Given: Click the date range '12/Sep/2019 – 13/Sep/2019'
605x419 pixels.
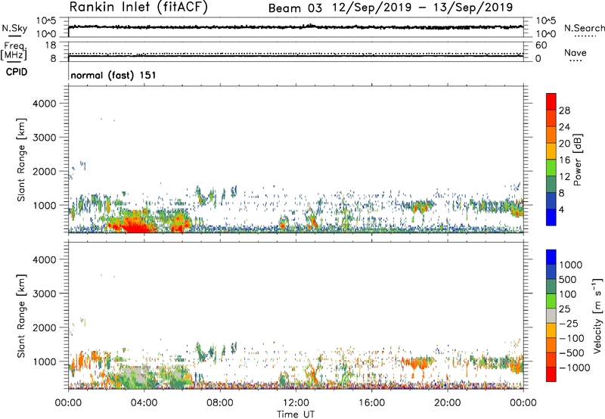Looking at the screenshot, I should (x=423, y=8).
